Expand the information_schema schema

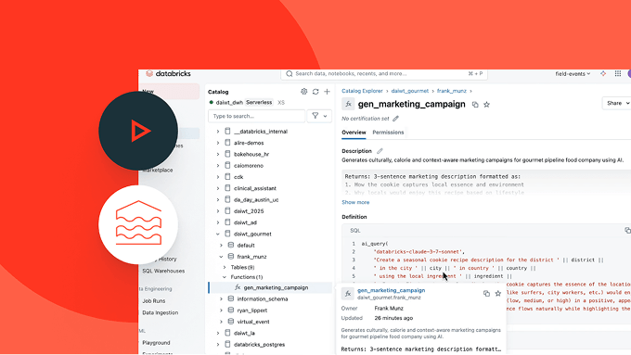click(221, 299)
